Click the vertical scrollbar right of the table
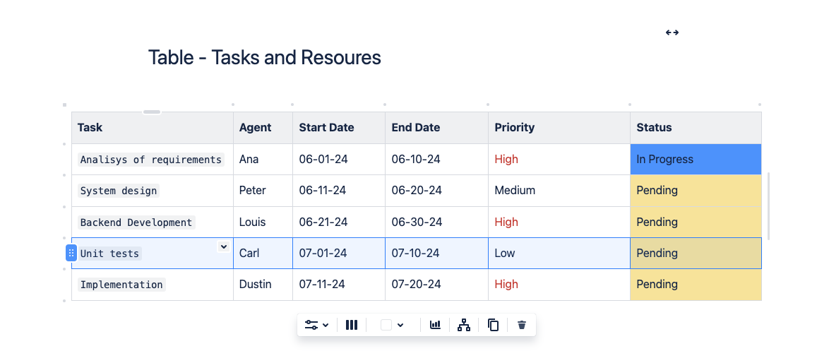 [x=768, y=206]
